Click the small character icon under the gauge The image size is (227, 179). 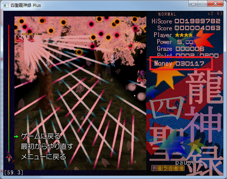[x=10, y=157]
